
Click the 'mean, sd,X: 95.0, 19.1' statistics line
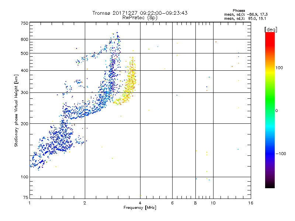pos(245,19)
